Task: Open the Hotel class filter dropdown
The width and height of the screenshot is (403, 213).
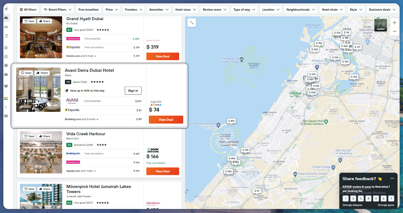Action: (x=186, y=10)
